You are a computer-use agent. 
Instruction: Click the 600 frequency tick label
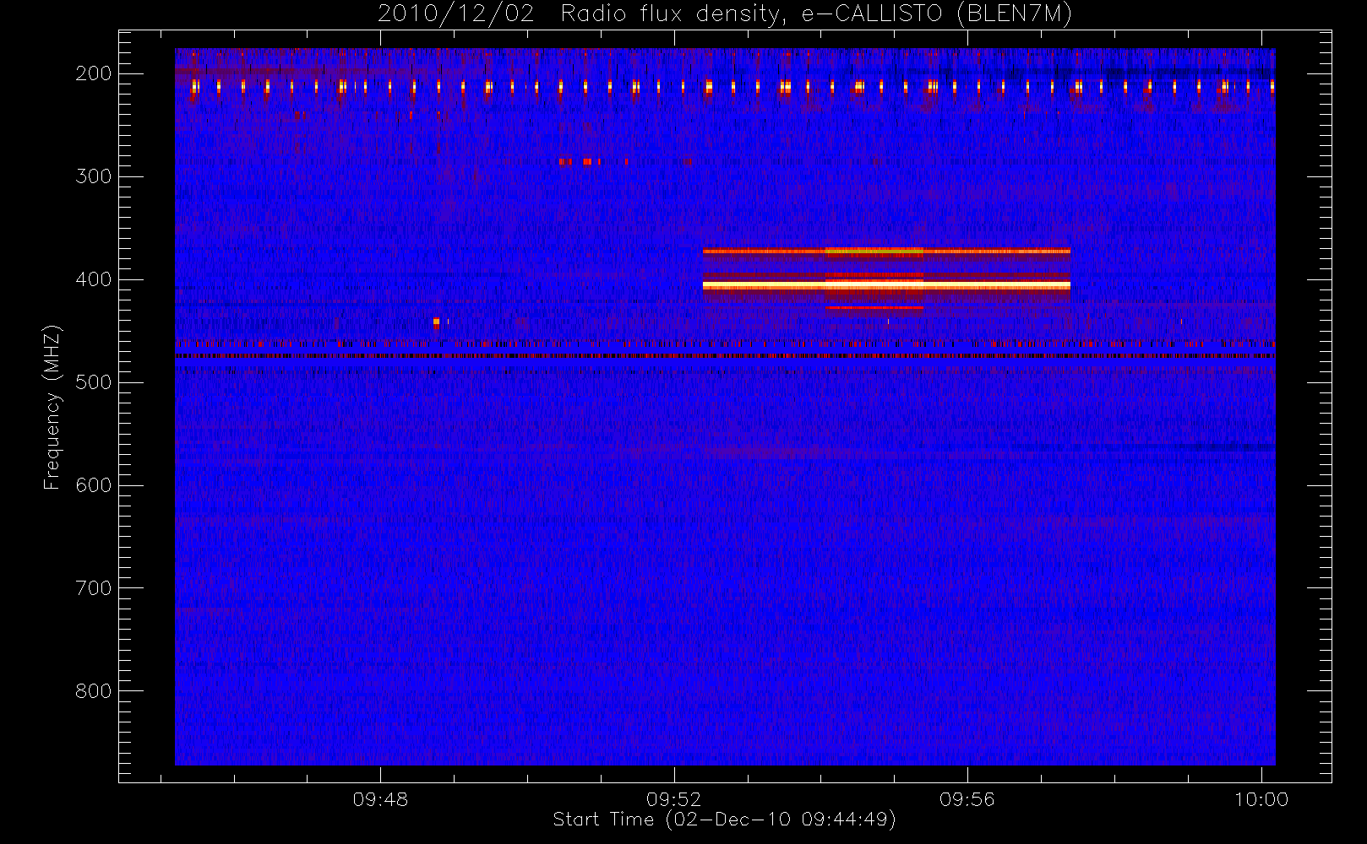click(93, 485)
